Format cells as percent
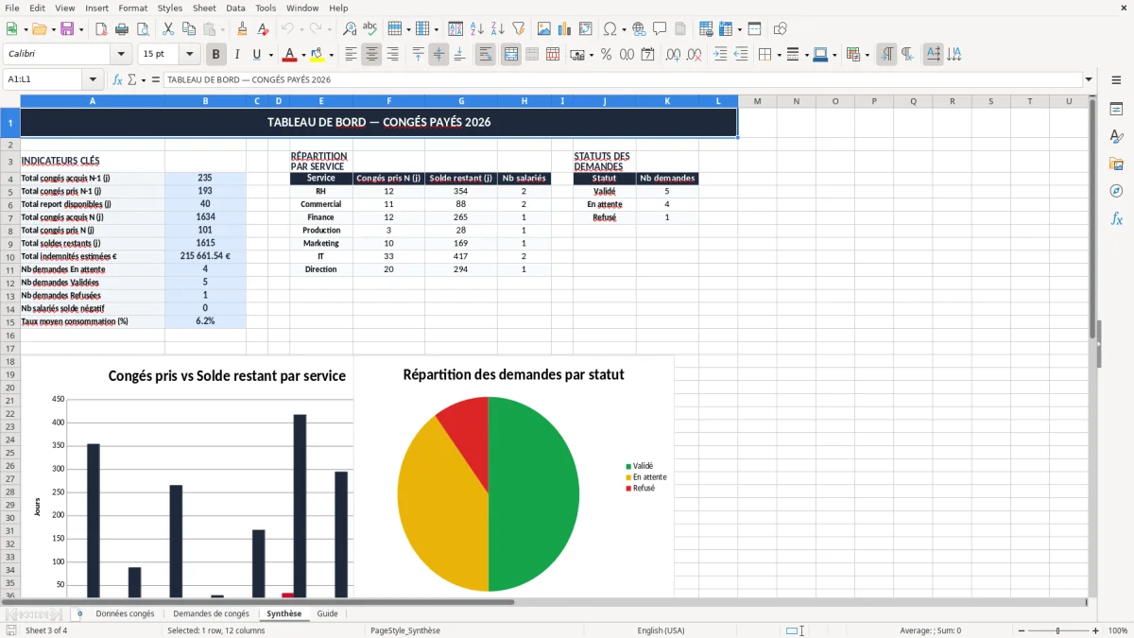The image size is (1134, 638). tap(606, 55)
